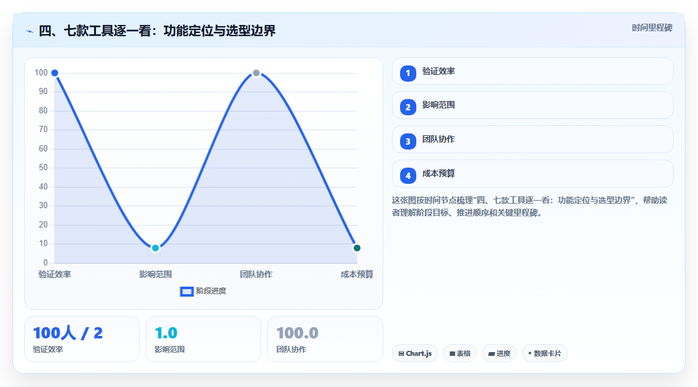Viewport: 698px width, 387px height.
Task: Click the 时间里程碑 label in header
Action: 652,27
